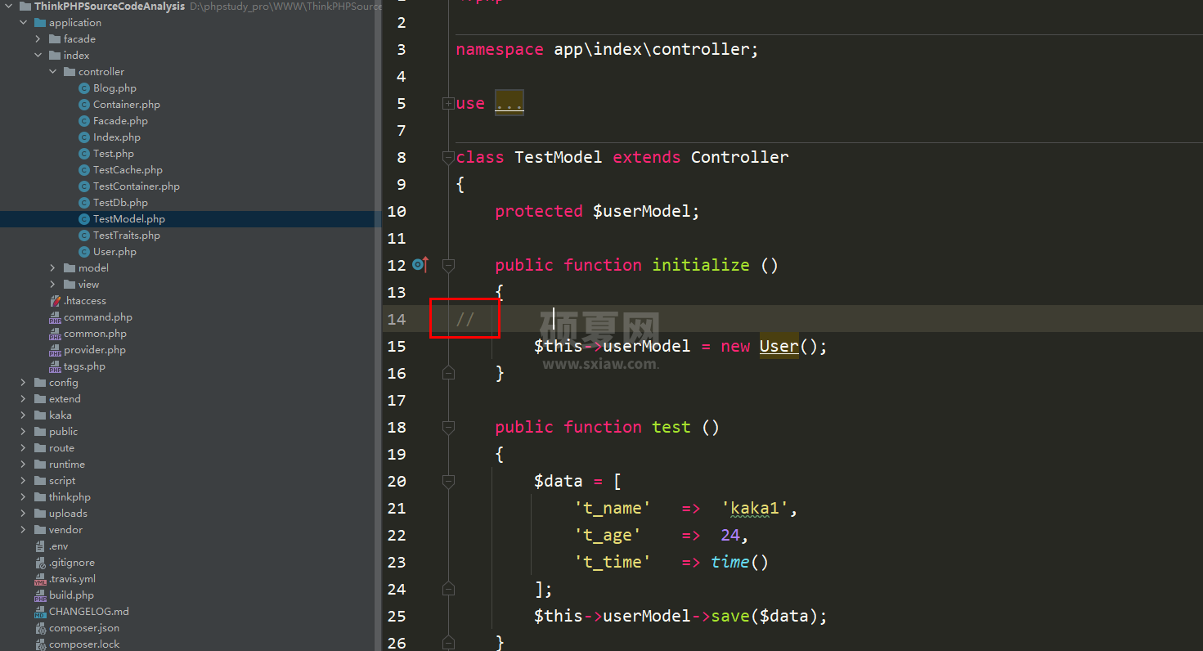
Task: Fold the $data array on line 20
Action: point(448,481)
